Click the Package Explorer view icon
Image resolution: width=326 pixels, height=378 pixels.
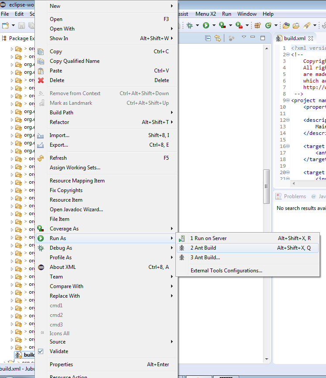coord(4,38)
